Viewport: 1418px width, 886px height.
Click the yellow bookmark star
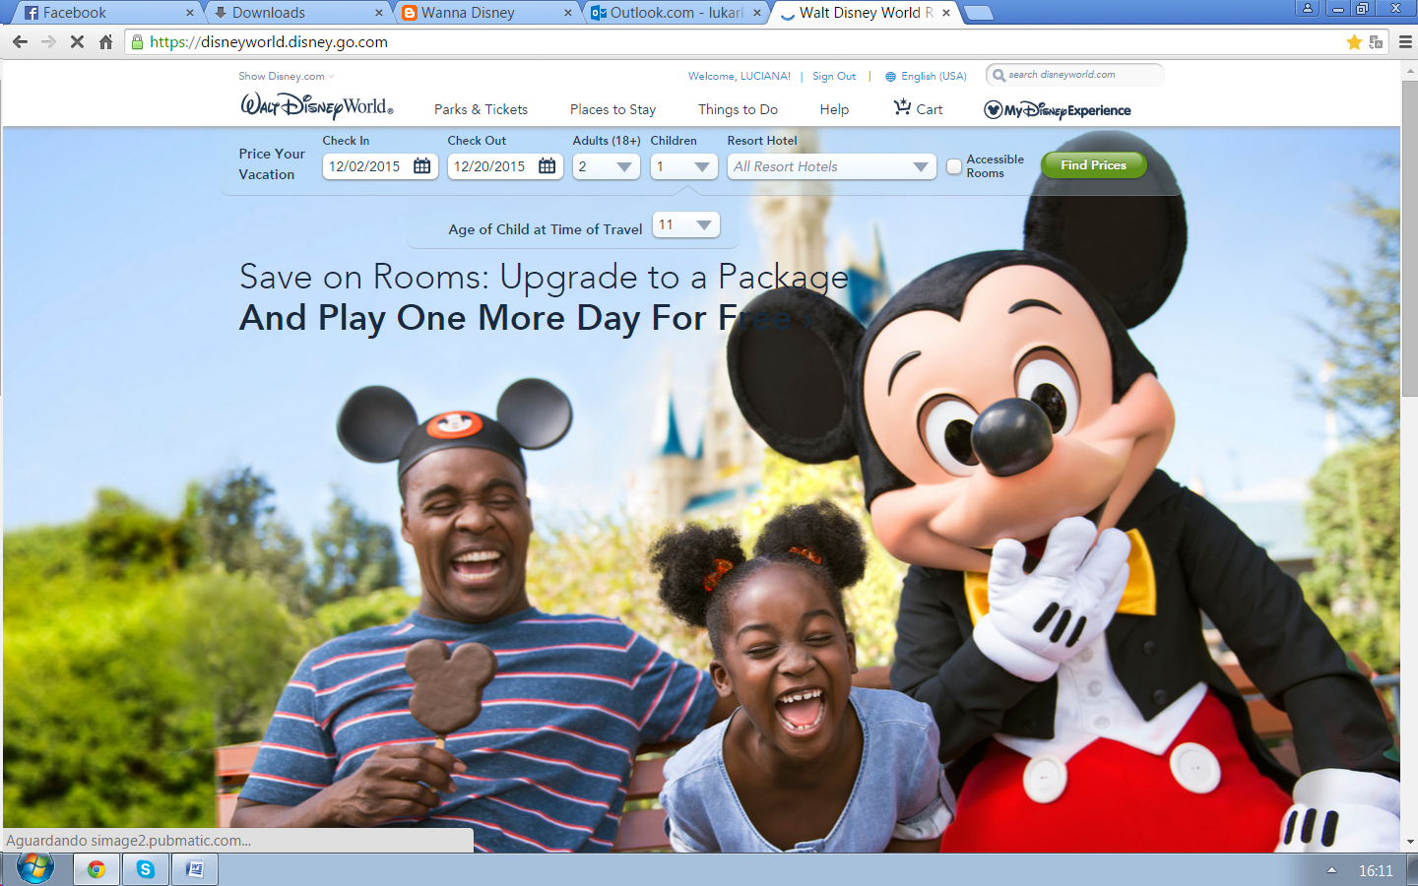(x=1354, y=42)
